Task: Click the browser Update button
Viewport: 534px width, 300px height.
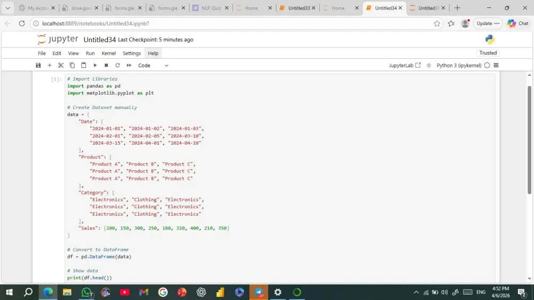Action: click(x=488, y=23)
